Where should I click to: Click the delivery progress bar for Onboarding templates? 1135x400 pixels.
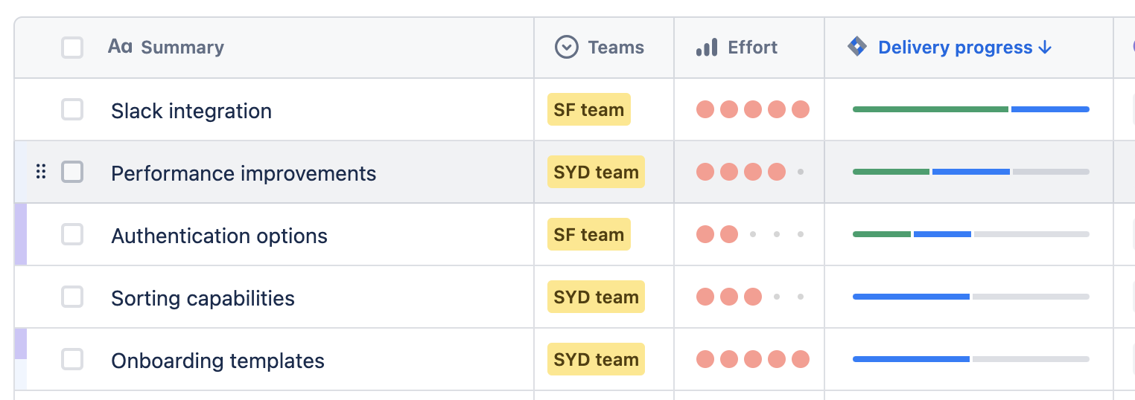coord(971,359)
